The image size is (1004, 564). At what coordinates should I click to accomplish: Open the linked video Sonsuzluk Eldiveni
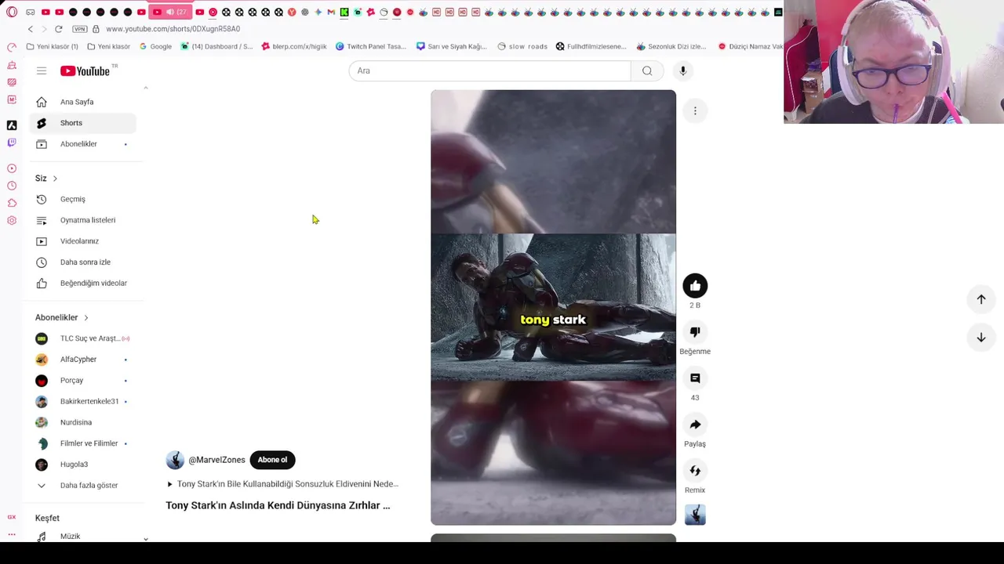pyautogui.click(x=282, y=484)
